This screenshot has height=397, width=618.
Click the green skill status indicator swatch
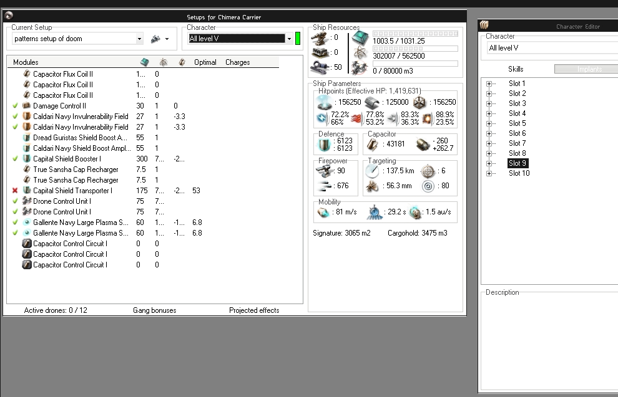298,39
